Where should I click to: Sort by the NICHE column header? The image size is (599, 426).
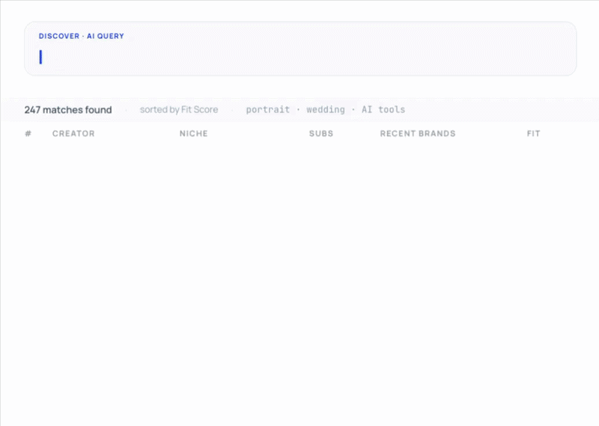click(194, 133)
